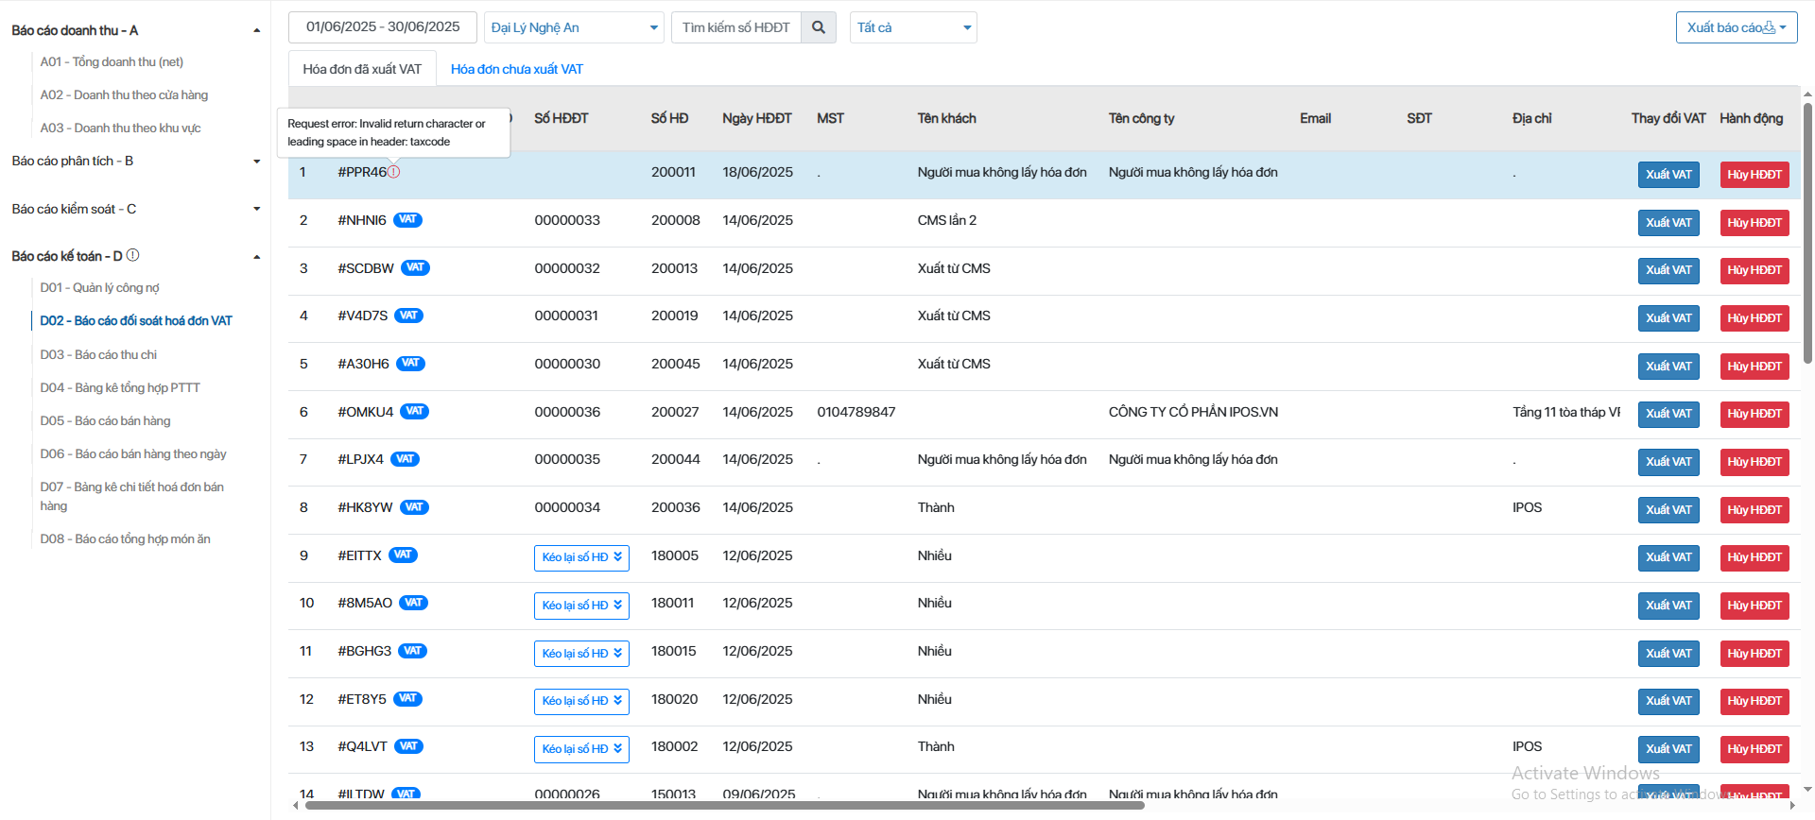Click the info icon beside Báo cáo kế toán - D

(133, 255)
